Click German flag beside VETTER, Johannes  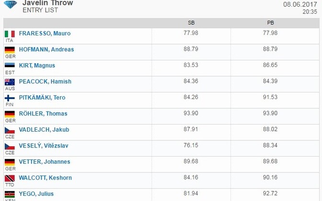click(x=10, y=162)
